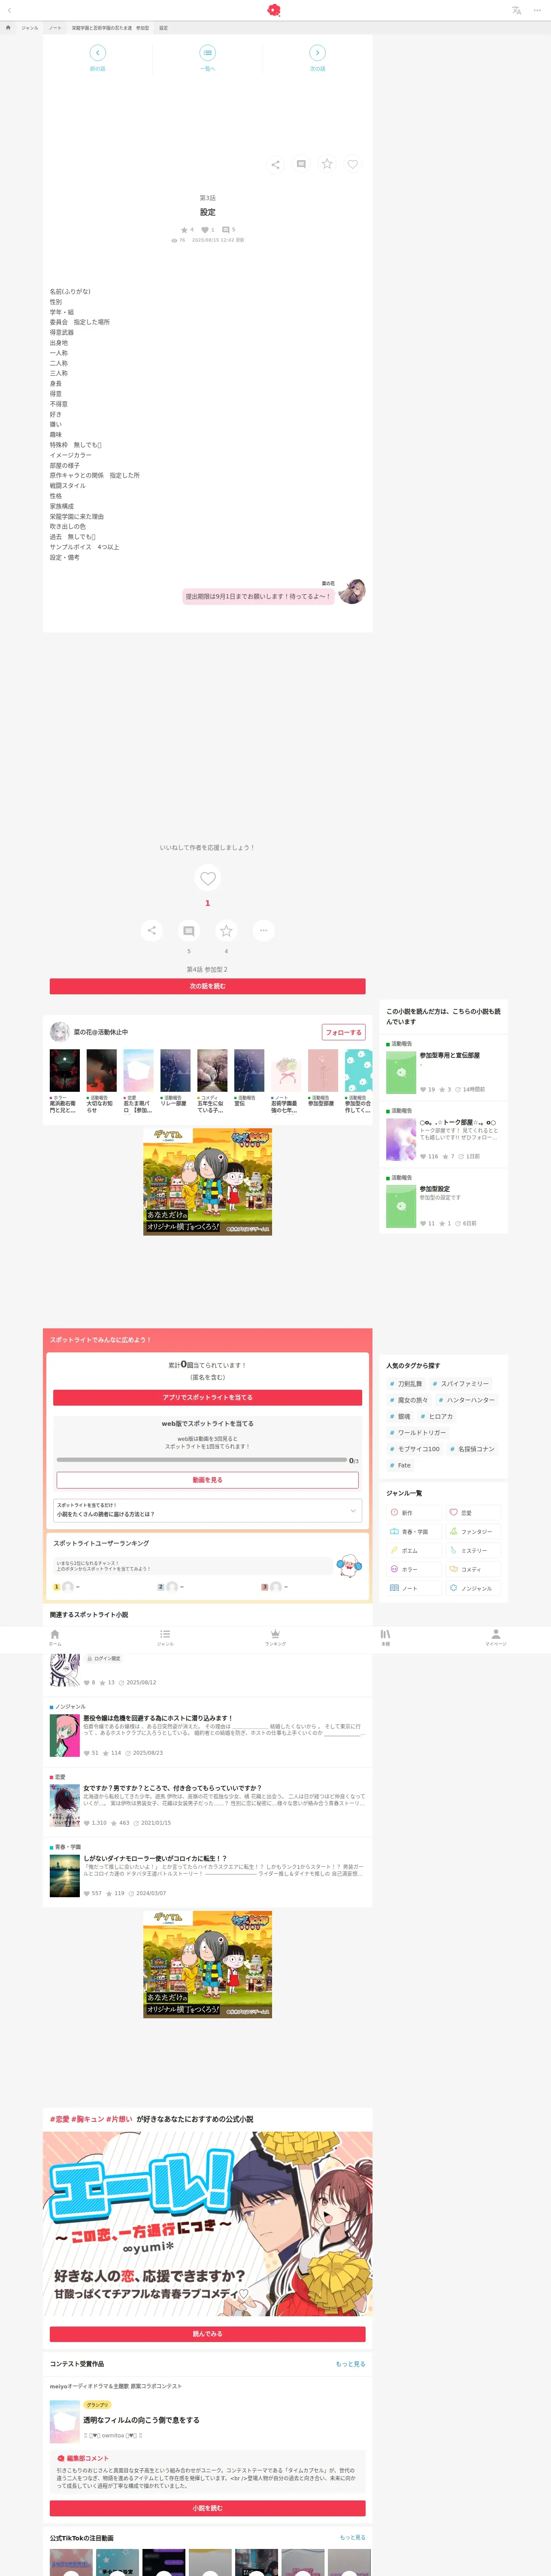This screenshot has height=2576, width=551.
Task: Tap the large heart under いいねして作者を応援しましょう
Action: tap(208, 878)
